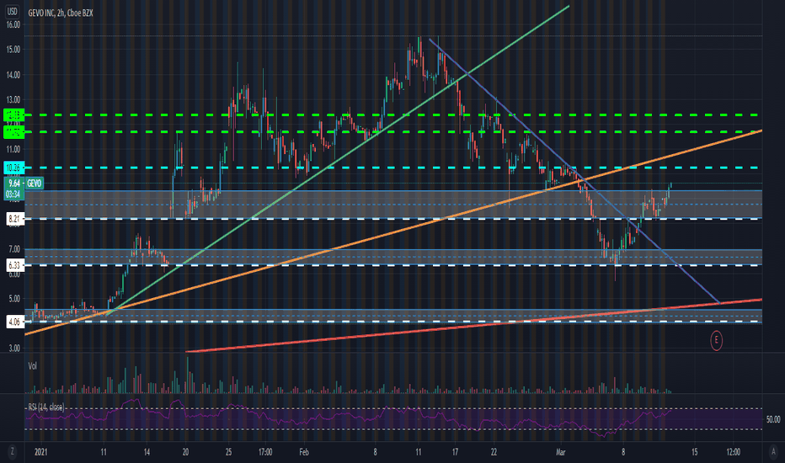The height and width of the screenshot is (463, 785).
Task: Click the 13.00 price axis label
Action: (13, 99)
